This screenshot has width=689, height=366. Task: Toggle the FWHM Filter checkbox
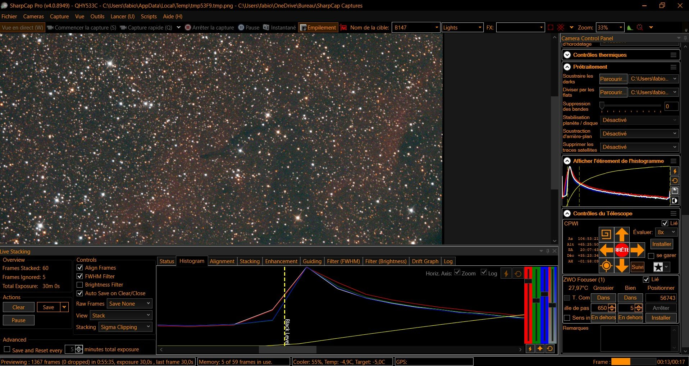coord(80,276)
